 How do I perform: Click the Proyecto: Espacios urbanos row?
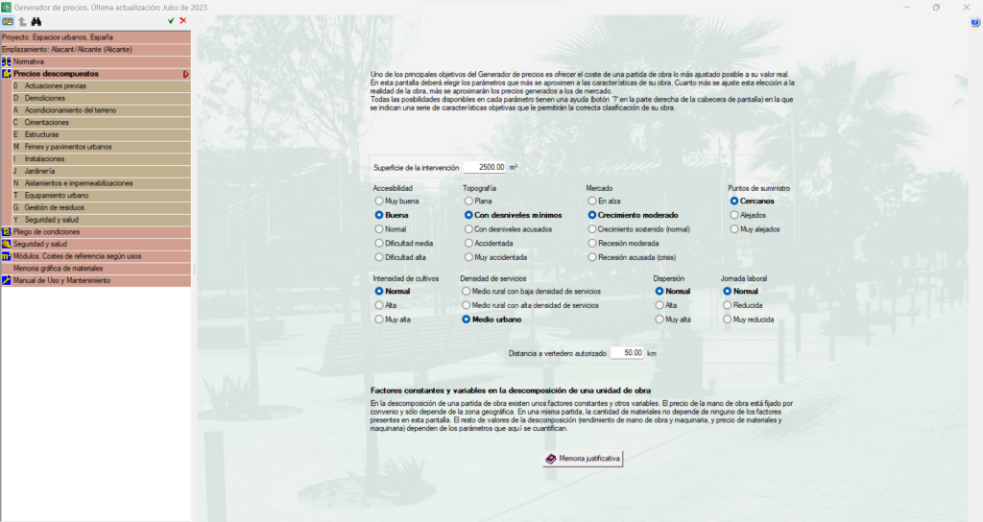(96, 37)
